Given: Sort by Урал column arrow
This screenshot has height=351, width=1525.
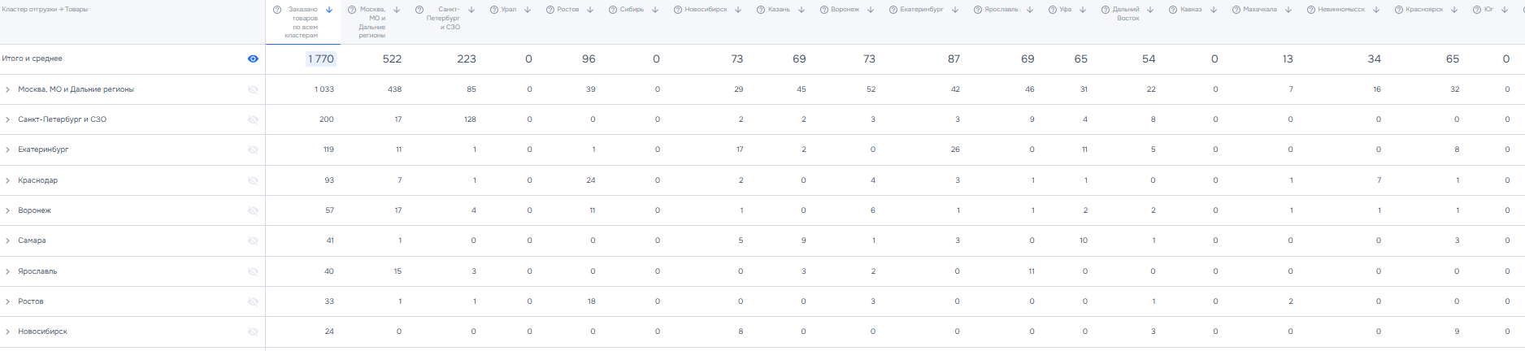Looking at the screenshot, I should [528, 10].
